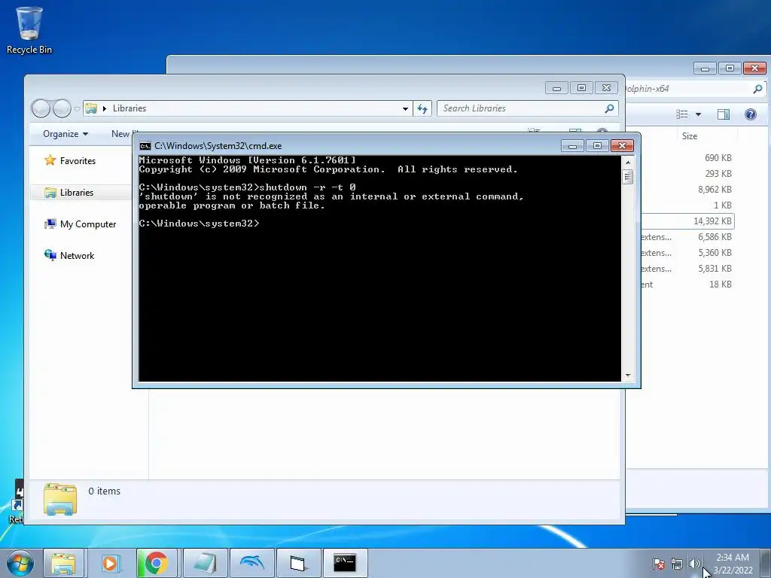Open the Recycle Bin desktop icon

coord(29,30)
